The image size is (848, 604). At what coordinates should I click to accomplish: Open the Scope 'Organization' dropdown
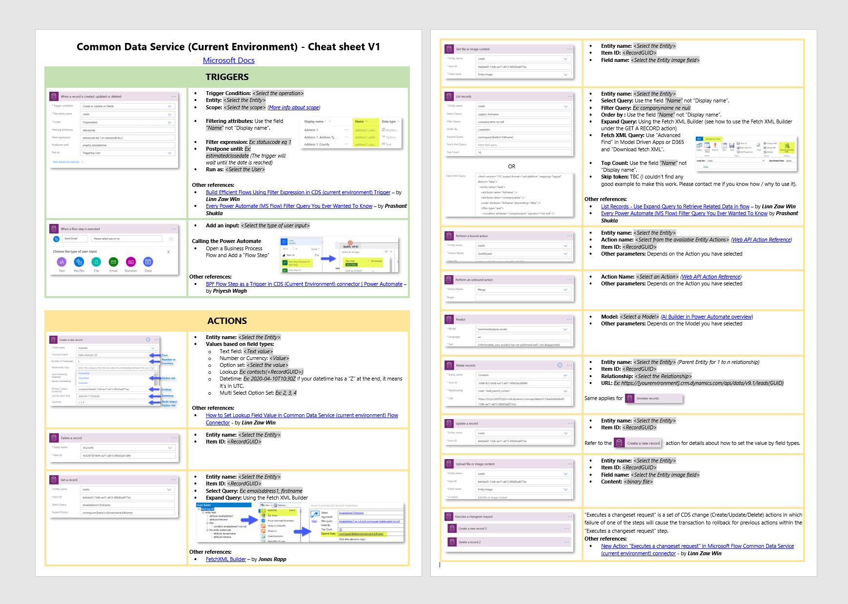tap(170, 122)
